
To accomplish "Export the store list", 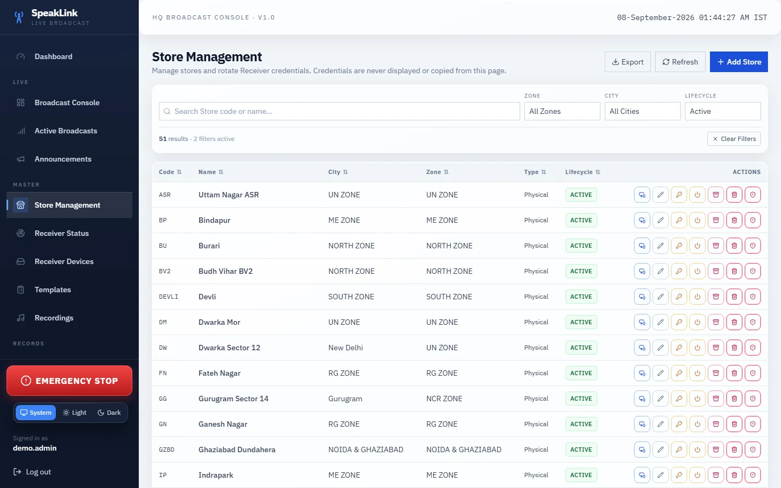I will pyautogui.click(x=628, y=62).
